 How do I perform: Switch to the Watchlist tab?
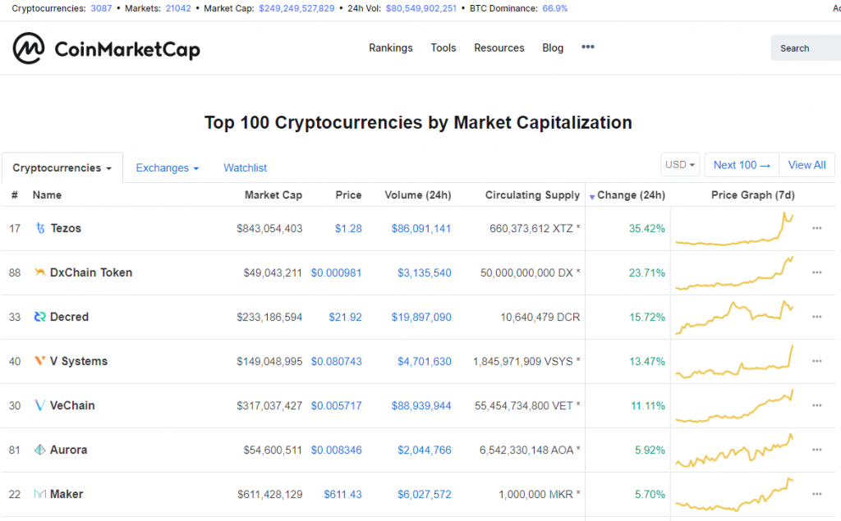click(x=245, y=167)
